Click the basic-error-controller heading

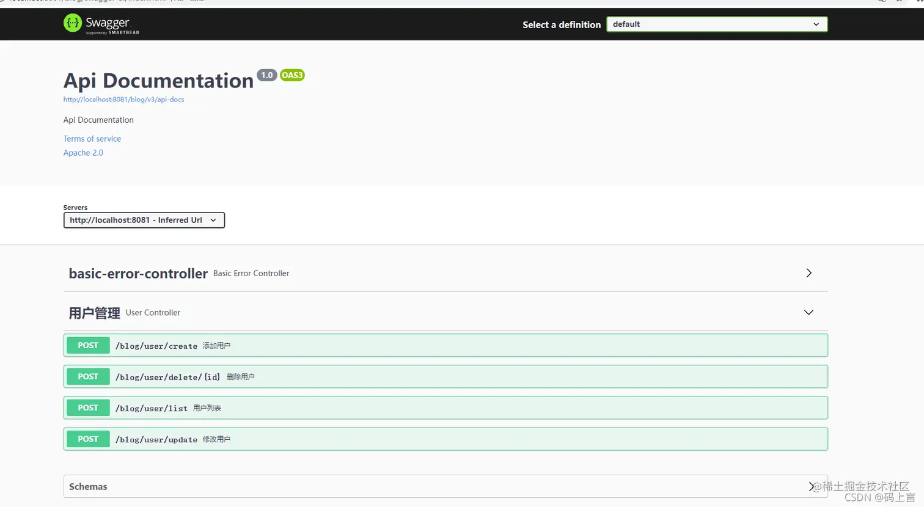tap(138, 274)
